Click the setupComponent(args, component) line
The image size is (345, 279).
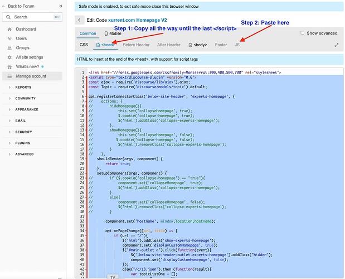pos(132,174)
